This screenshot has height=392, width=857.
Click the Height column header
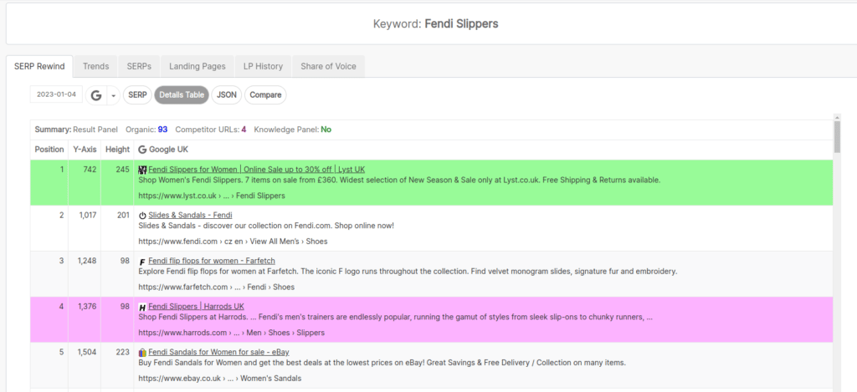(117, 150)
